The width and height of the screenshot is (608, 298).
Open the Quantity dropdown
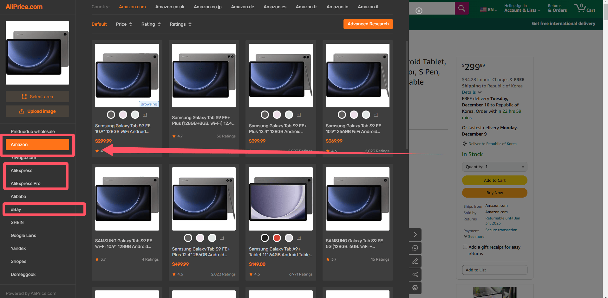click(494, 167)
